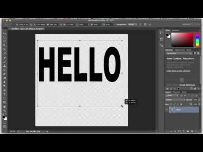Choose the Hand tool in toolbar
This screenshot has height=152, width=203.
click(x=5, y=106)
